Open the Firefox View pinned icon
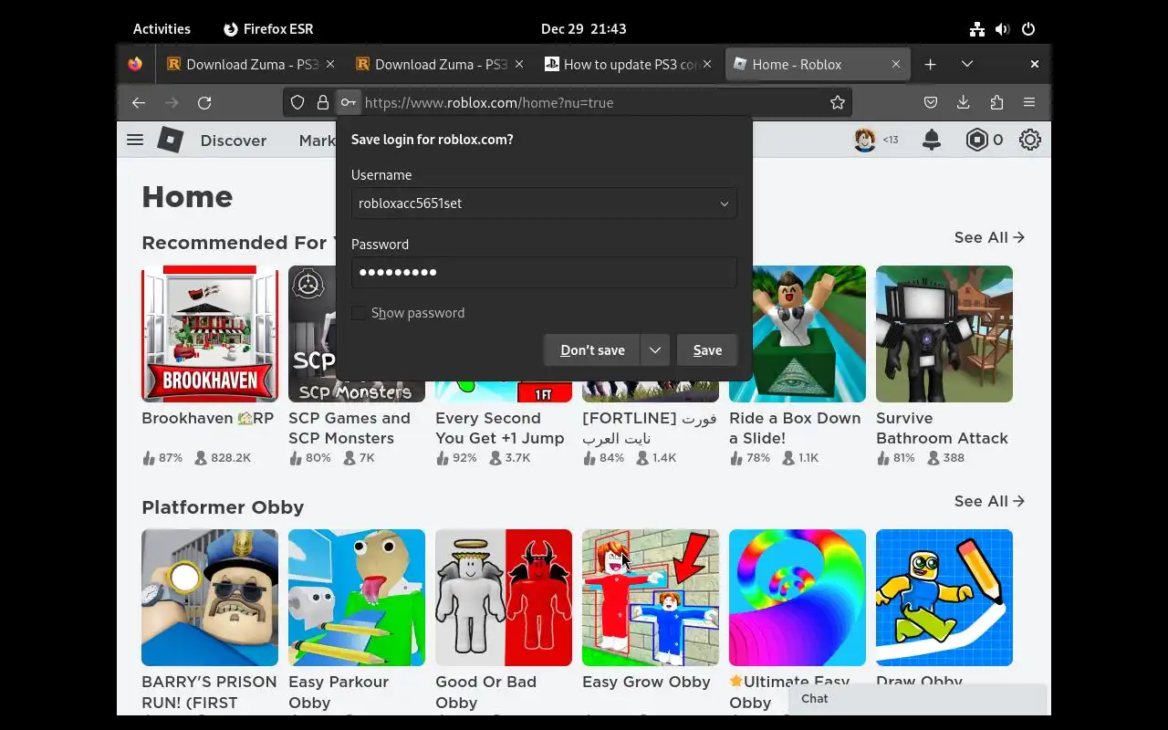1168x730 pixels. tap(135, 64)
